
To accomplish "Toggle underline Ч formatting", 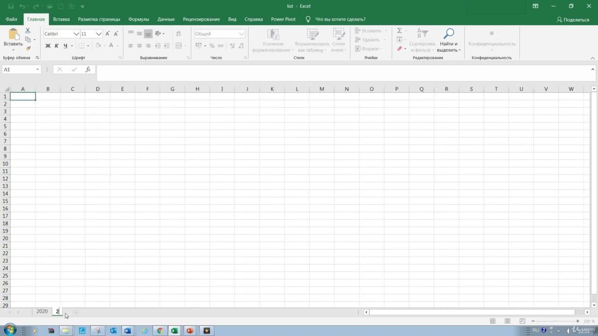I will coord(65,46).
